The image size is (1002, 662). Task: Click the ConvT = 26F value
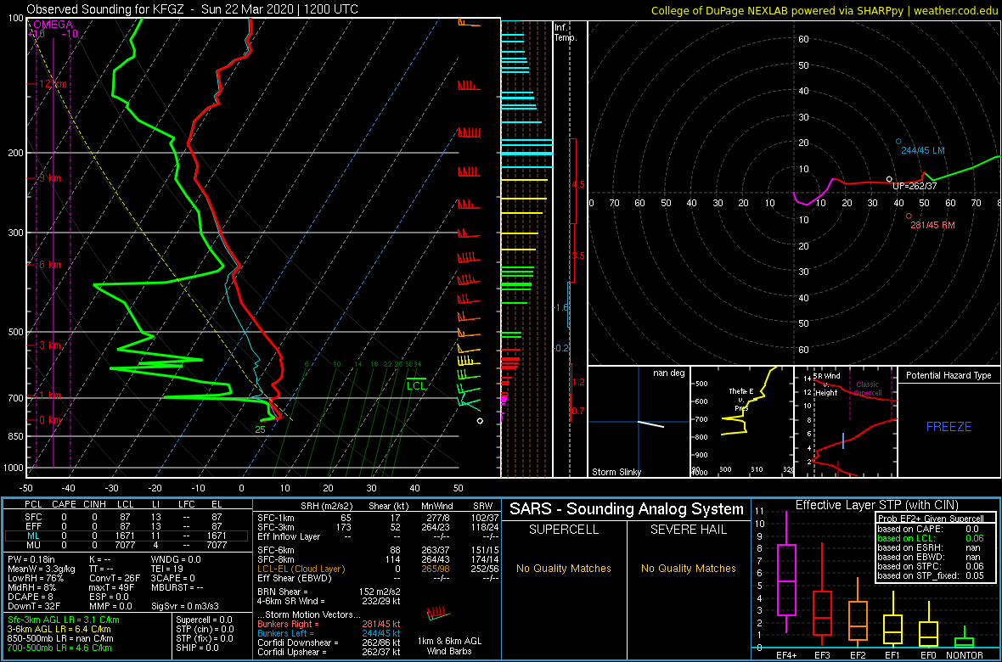[113, 578]
